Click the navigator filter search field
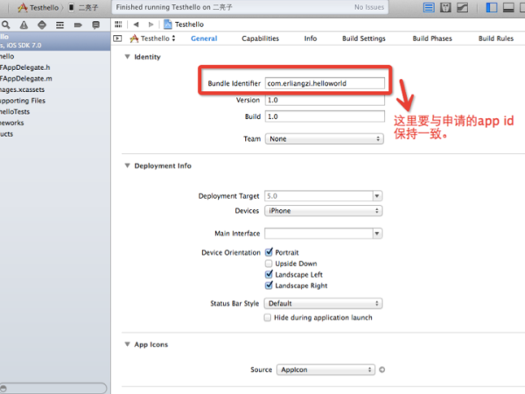 53,388
